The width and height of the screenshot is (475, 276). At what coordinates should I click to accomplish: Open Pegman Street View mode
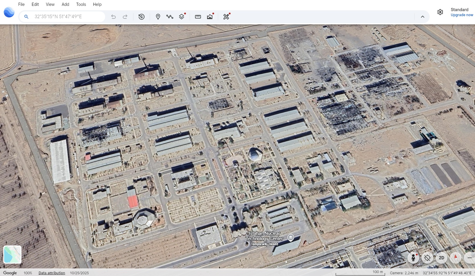click(413, 258)
